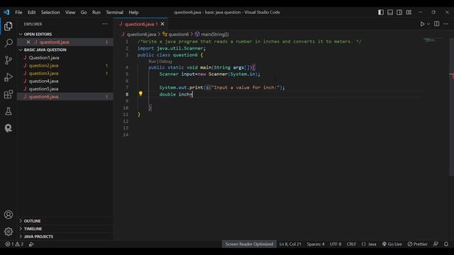Open the View menu
Image resolution: width=454 pixels, height=255 pixels.
pyautogui.click(x=70, y=12)
